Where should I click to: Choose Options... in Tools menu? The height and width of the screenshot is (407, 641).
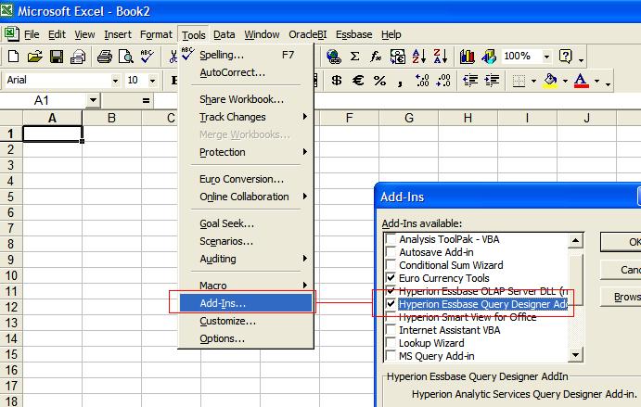(246, 338)
